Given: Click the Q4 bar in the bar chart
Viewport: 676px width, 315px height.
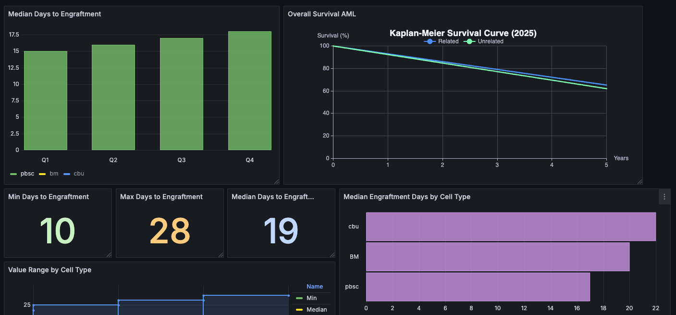Looking at the screenshot, I should [x=249, y=91].
